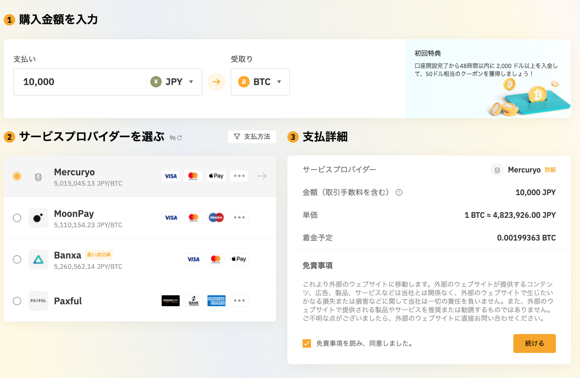Click the orange arrow between JPY and BTC
The height and width of the screenshot is (378, 580).
click(216, 81)
